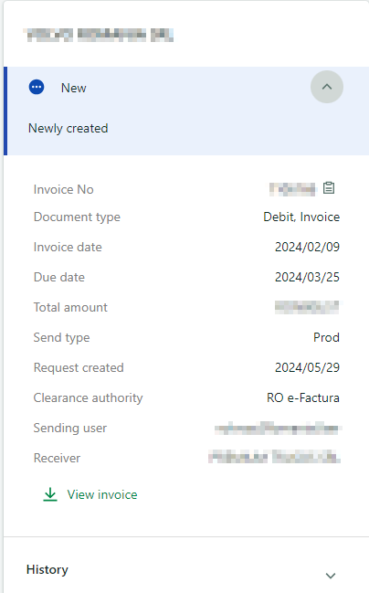The image size is (369, 593).
Task: Select the 'Debit, Invoice' document type value
Action: coord(301,217)
